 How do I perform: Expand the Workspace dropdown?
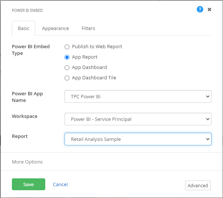pos(138,119)
